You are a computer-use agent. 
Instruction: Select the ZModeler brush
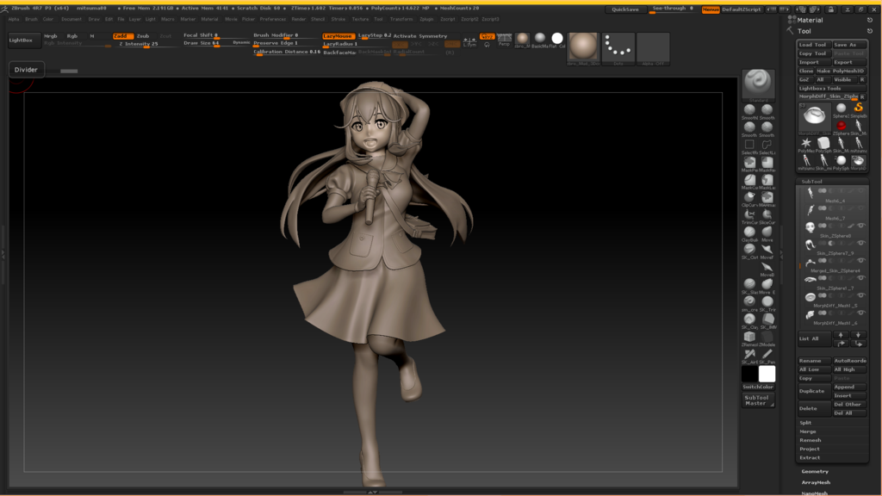point(767,337)
